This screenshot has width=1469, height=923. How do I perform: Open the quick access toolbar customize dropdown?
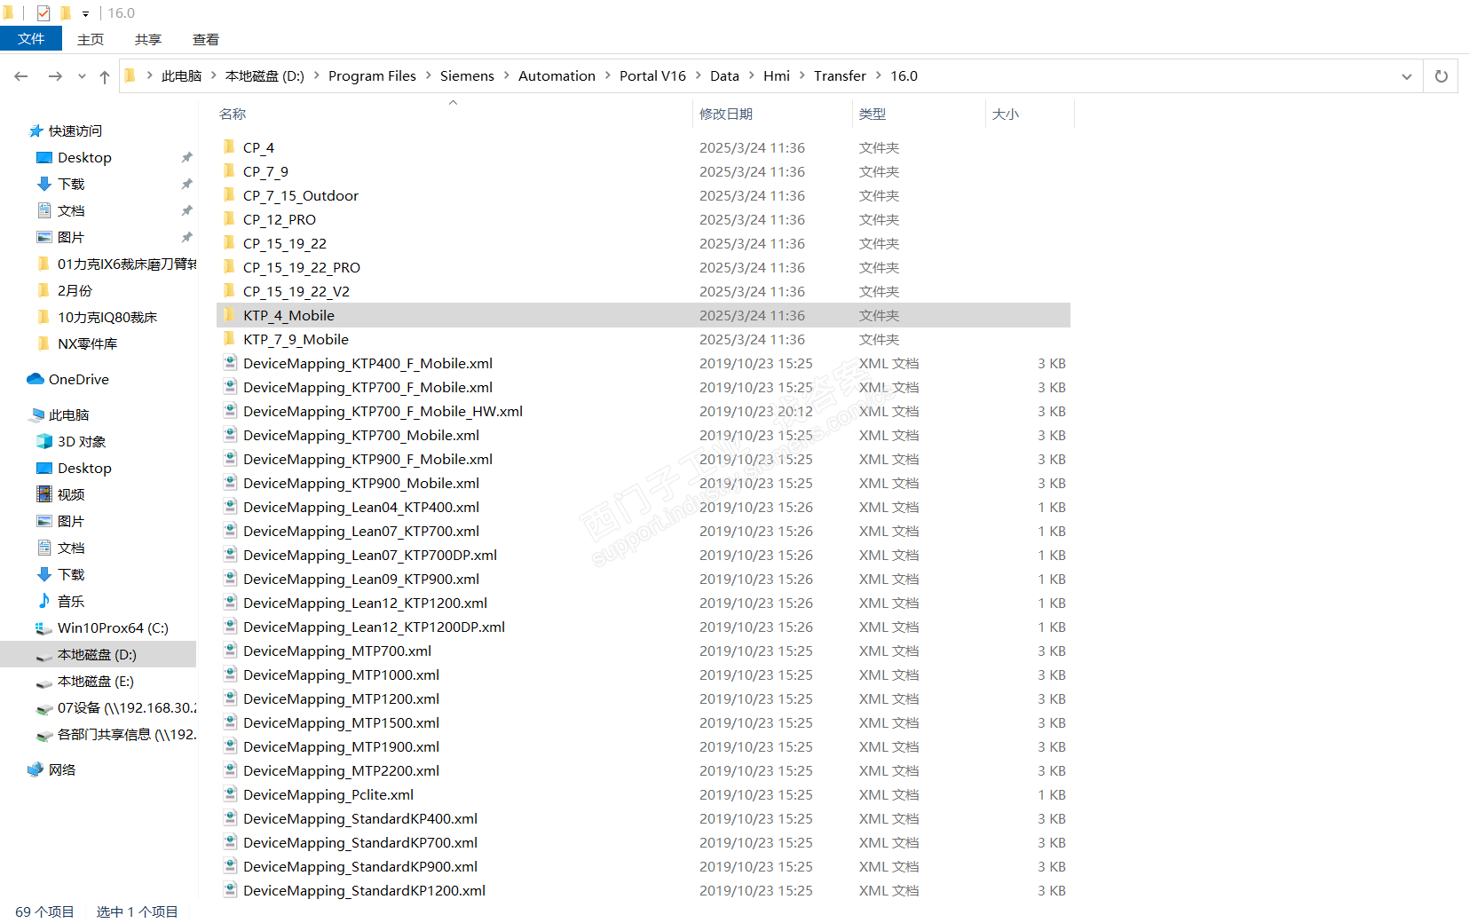pyautogui.click(x=85, y=13)
